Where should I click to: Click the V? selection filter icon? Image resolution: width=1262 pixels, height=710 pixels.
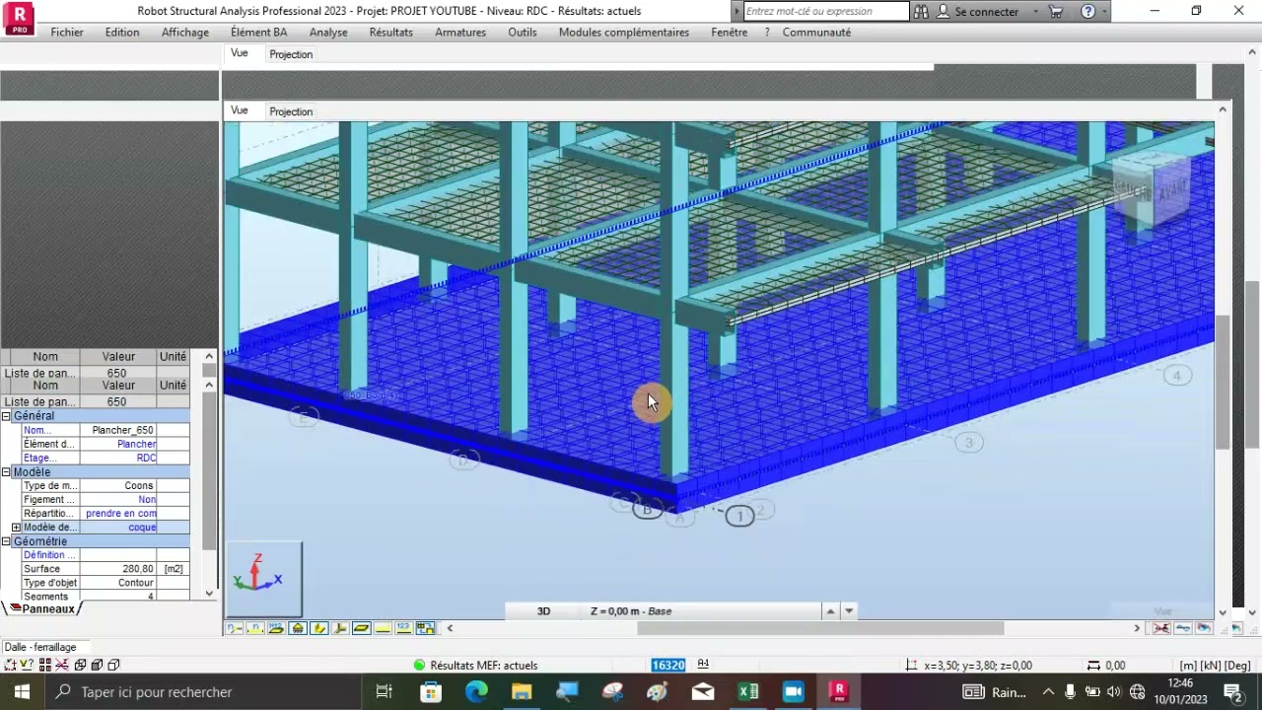pyautogui.click(x=27, y=665)
